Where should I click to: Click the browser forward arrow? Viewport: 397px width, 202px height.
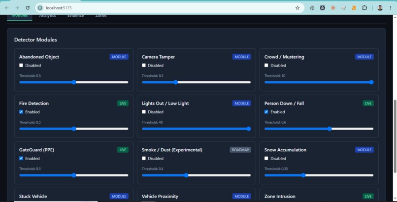point(17,8)
